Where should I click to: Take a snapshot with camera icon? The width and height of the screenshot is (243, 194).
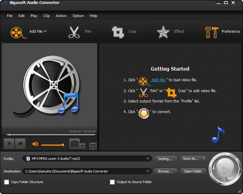pos(75,144)
